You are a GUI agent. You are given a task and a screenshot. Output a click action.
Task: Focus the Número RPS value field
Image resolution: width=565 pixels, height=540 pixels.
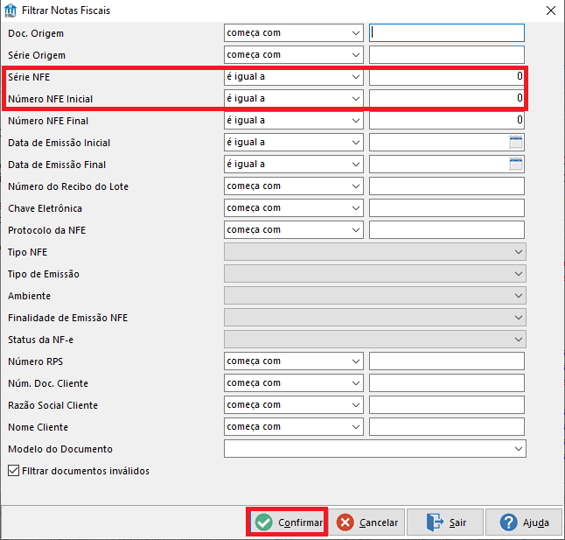tap(446, 361)
